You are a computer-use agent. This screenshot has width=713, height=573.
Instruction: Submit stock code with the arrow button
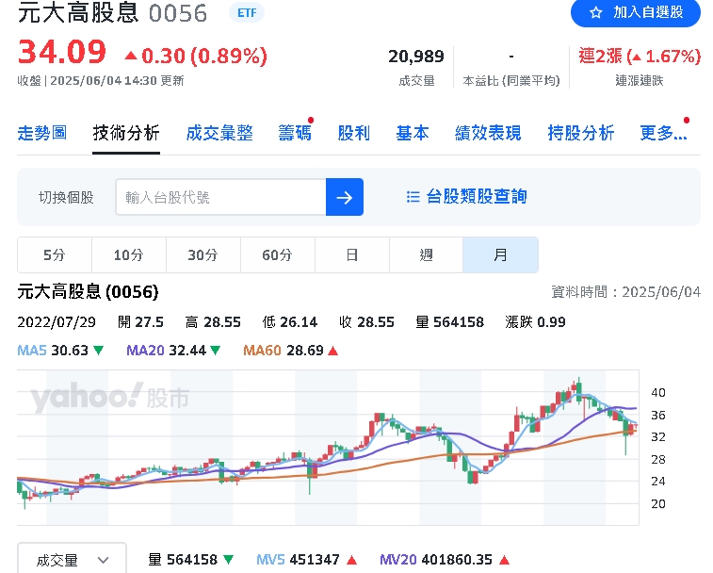(344, 197)
